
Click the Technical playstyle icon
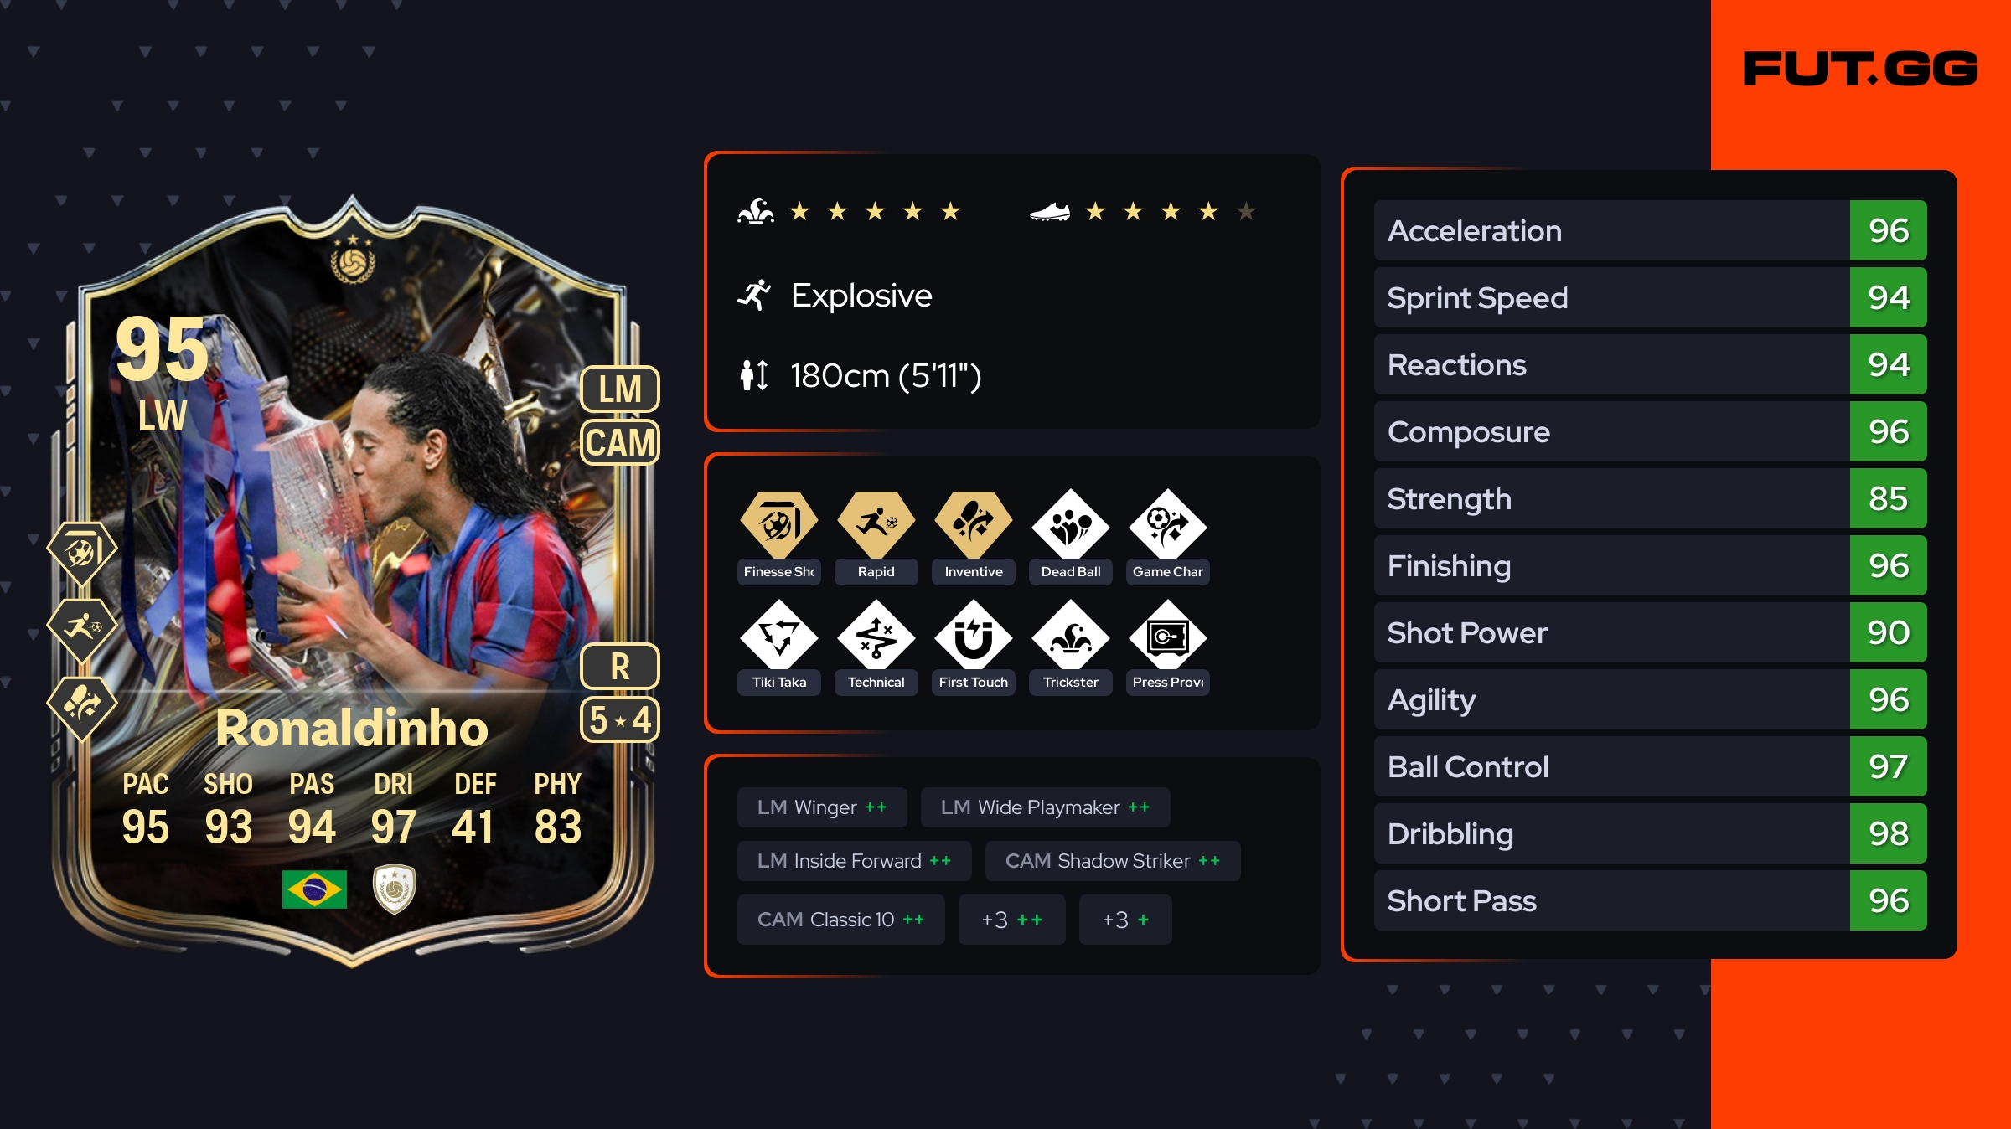pyautogui.click(x=876, y=637)
